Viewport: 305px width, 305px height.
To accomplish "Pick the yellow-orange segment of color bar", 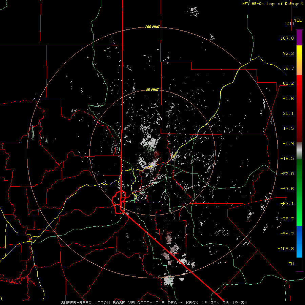I will (299, 60).
